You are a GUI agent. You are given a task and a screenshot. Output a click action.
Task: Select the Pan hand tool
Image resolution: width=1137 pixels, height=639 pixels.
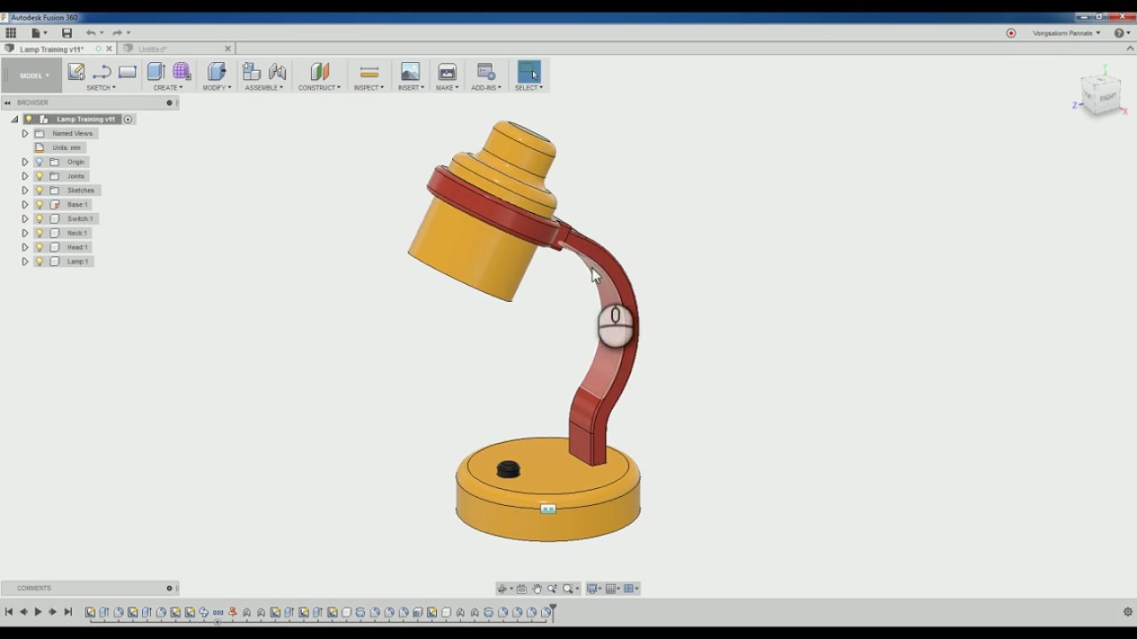coord(537,588)
